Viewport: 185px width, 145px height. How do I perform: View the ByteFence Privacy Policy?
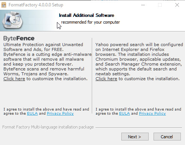point(60,114)
